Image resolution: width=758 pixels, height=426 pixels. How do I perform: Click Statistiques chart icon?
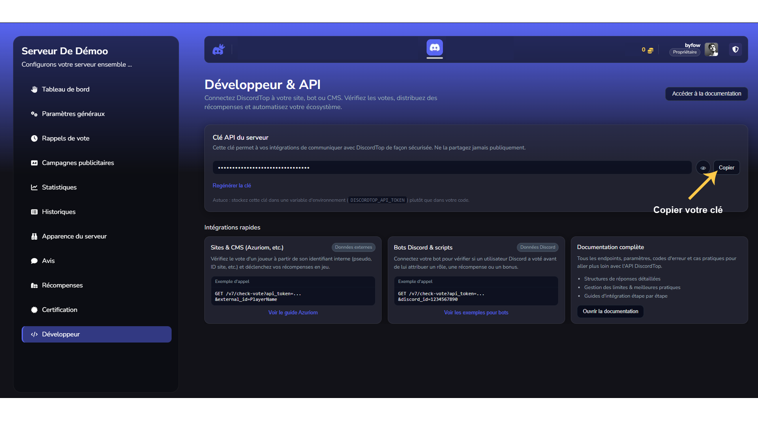[x=34, y=187]
